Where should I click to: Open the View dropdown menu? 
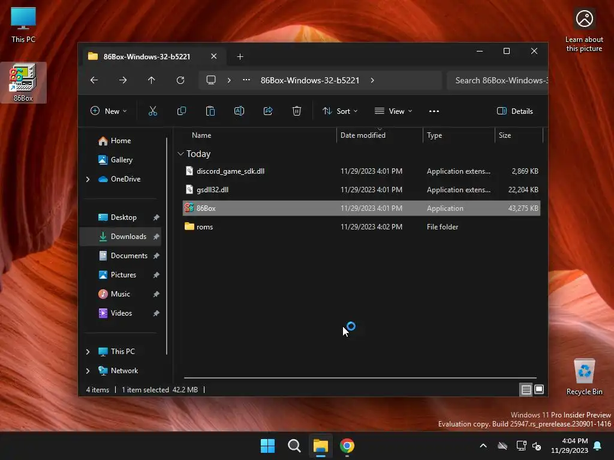click(x=393, y=111)
